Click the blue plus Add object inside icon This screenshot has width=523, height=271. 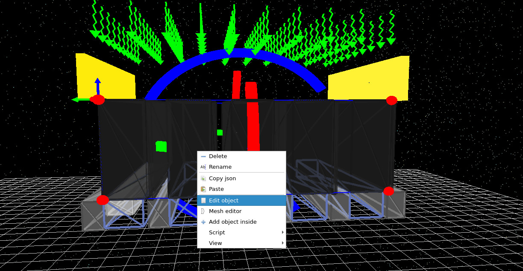(x=203, y=222)
